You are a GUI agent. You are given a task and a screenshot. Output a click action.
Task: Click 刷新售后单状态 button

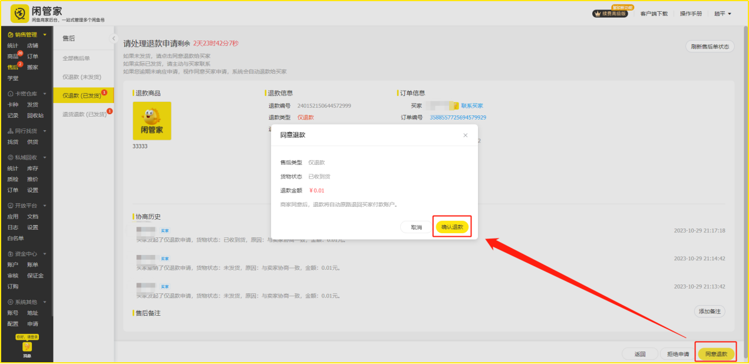tap(710, 47)
